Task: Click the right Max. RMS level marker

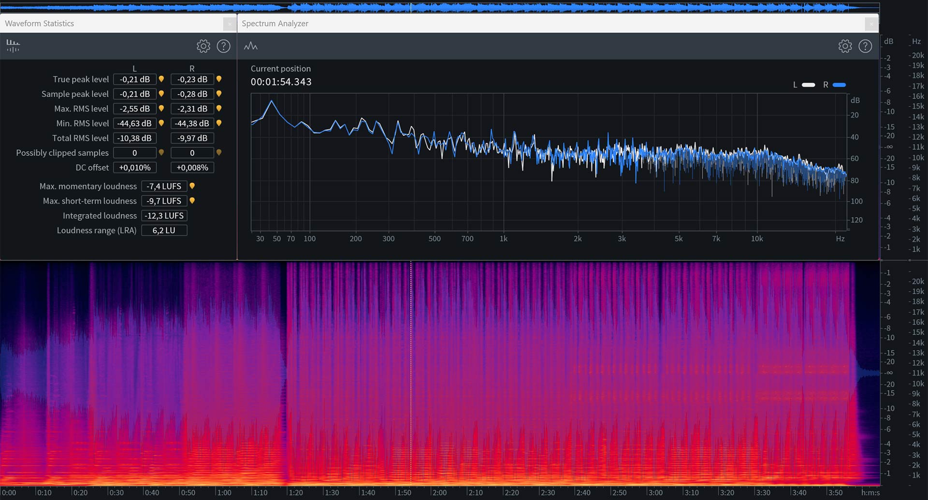Action: coord(219,109)
